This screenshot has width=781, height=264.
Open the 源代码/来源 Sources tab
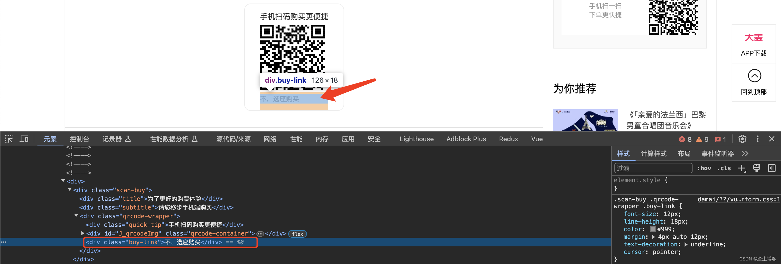pyautogui.click(x=233, y=139)
